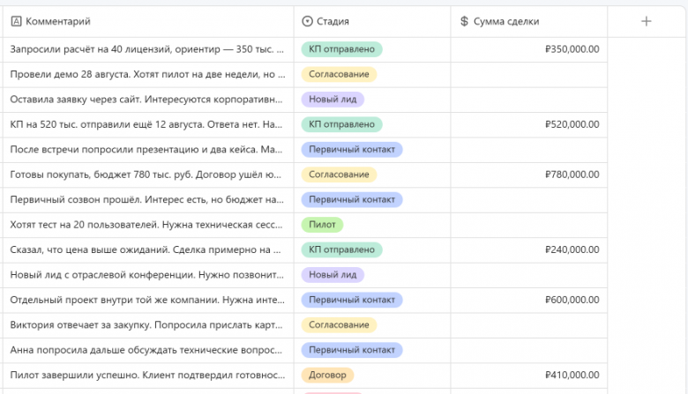Click 'Новый лид' tag in 'Оставила заявку' row
Image resolution: width=688 pixels, height=394 pixels.
[333, 100]
